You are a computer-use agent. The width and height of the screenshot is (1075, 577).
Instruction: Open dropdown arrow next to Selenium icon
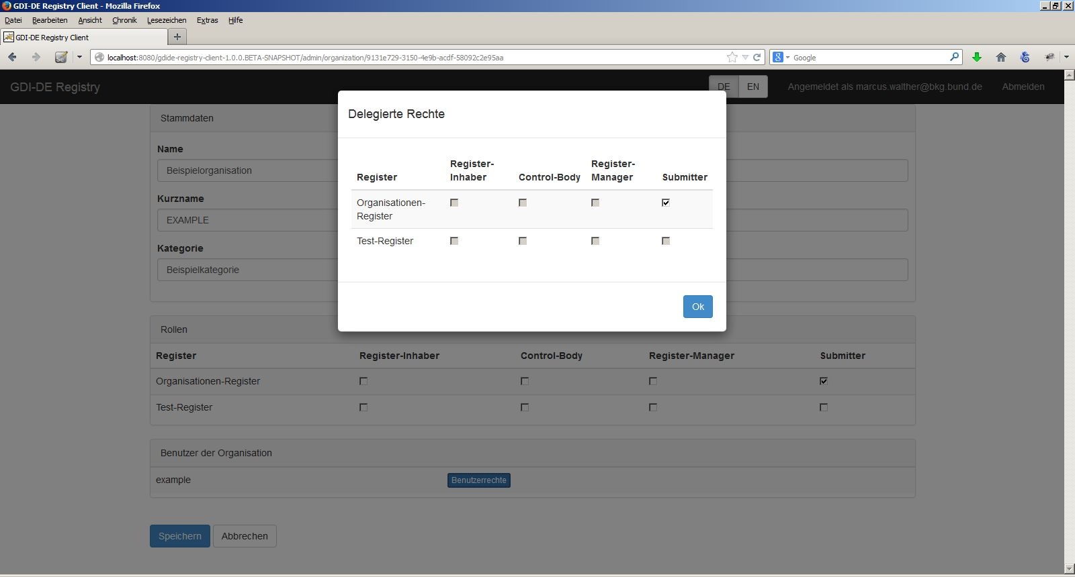coord(79,58)
